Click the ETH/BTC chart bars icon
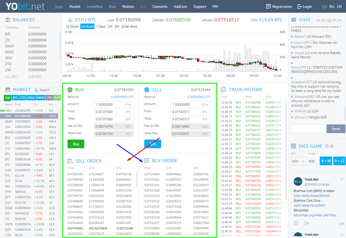 [x=70, y=20]
